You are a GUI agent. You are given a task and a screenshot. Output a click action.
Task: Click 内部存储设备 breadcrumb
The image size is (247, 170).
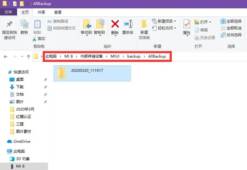92,56
